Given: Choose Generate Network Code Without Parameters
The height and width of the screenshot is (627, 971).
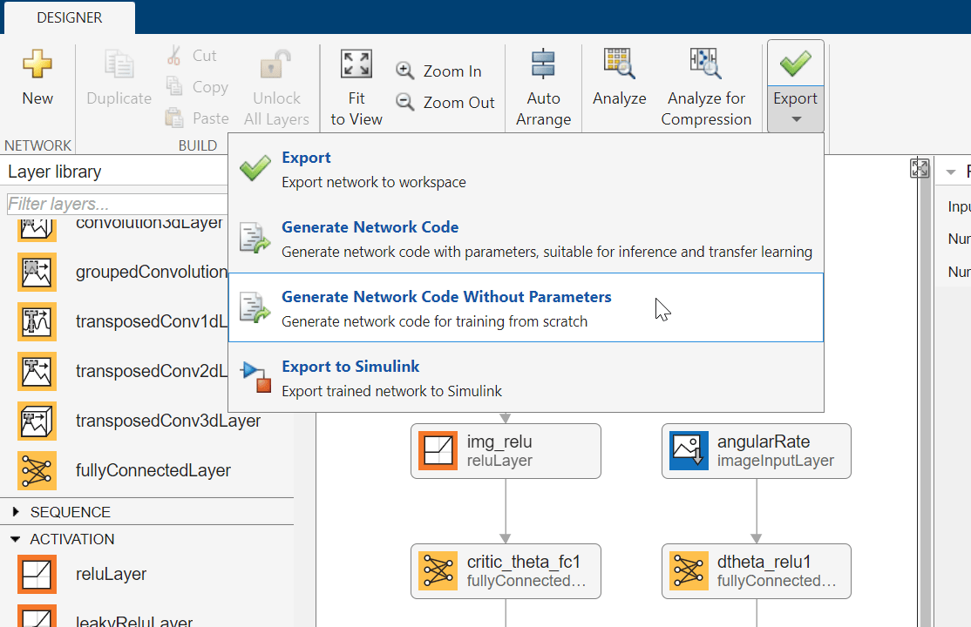Looking at the screenshot, I should click(446, 298).
